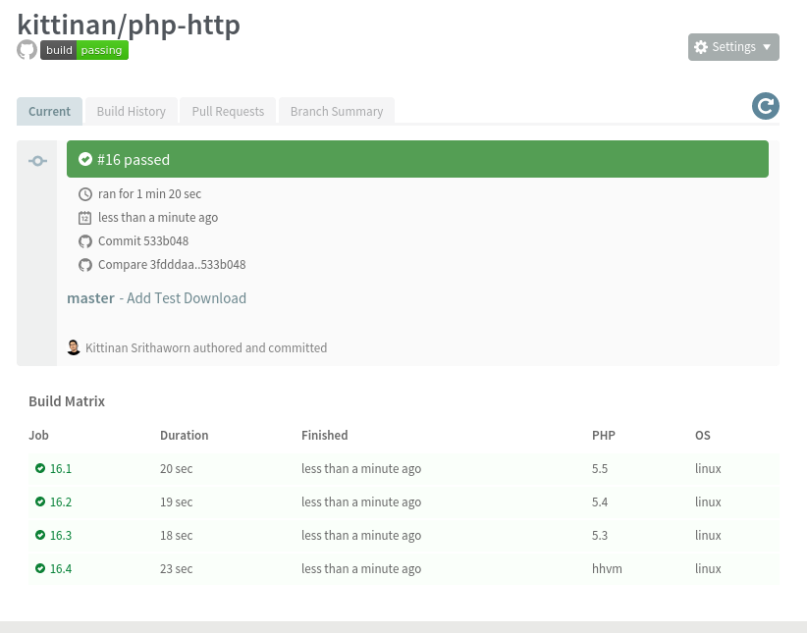Click the Finished column header
This screenshot has width=807, height=633.
325,436
